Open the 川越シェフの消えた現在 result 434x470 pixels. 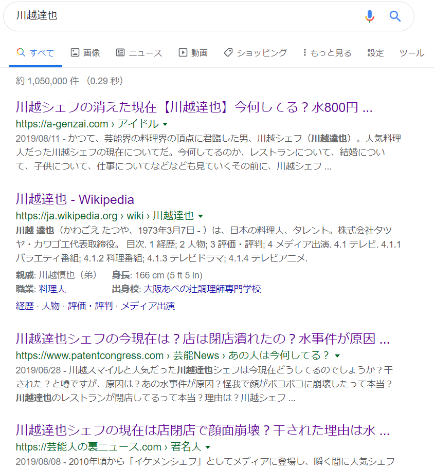click(194, 107)
